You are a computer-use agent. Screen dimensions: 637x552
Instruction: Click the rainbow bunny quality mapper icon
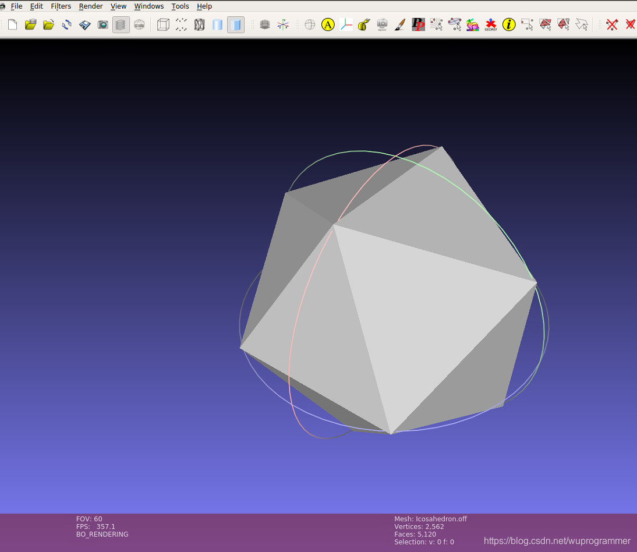[x=472, y=25]
